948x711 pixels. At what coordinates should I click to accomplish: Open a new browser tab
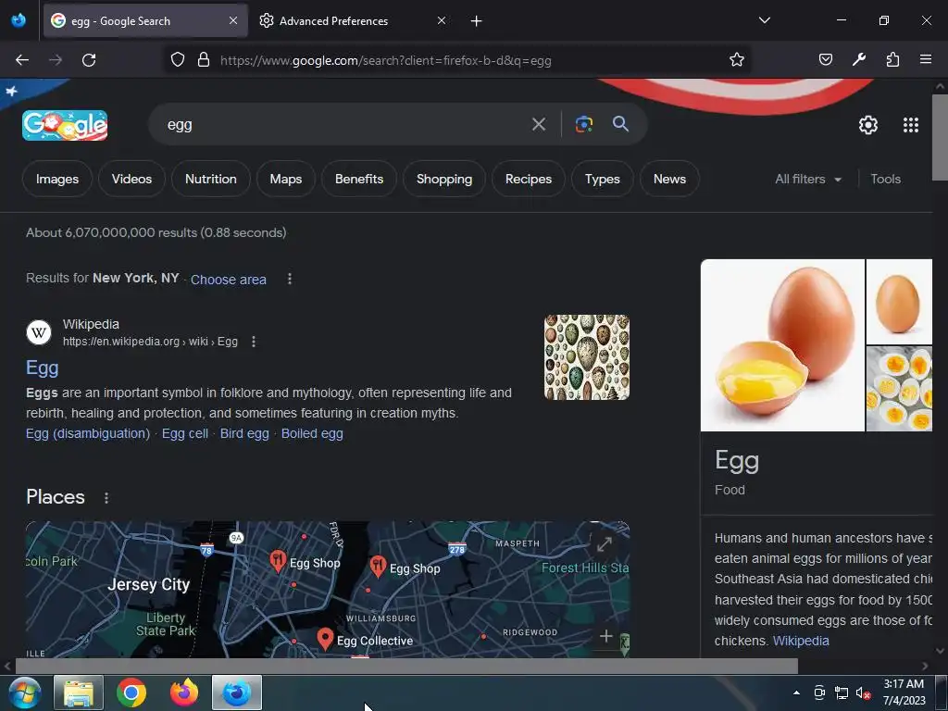477,21
